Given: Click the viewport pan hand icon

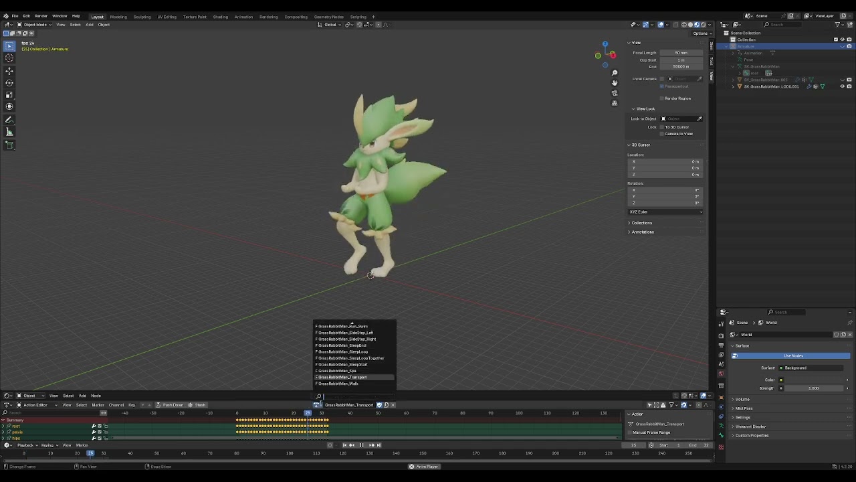Looking at the screenshot, I should click(x=615, y=83).
